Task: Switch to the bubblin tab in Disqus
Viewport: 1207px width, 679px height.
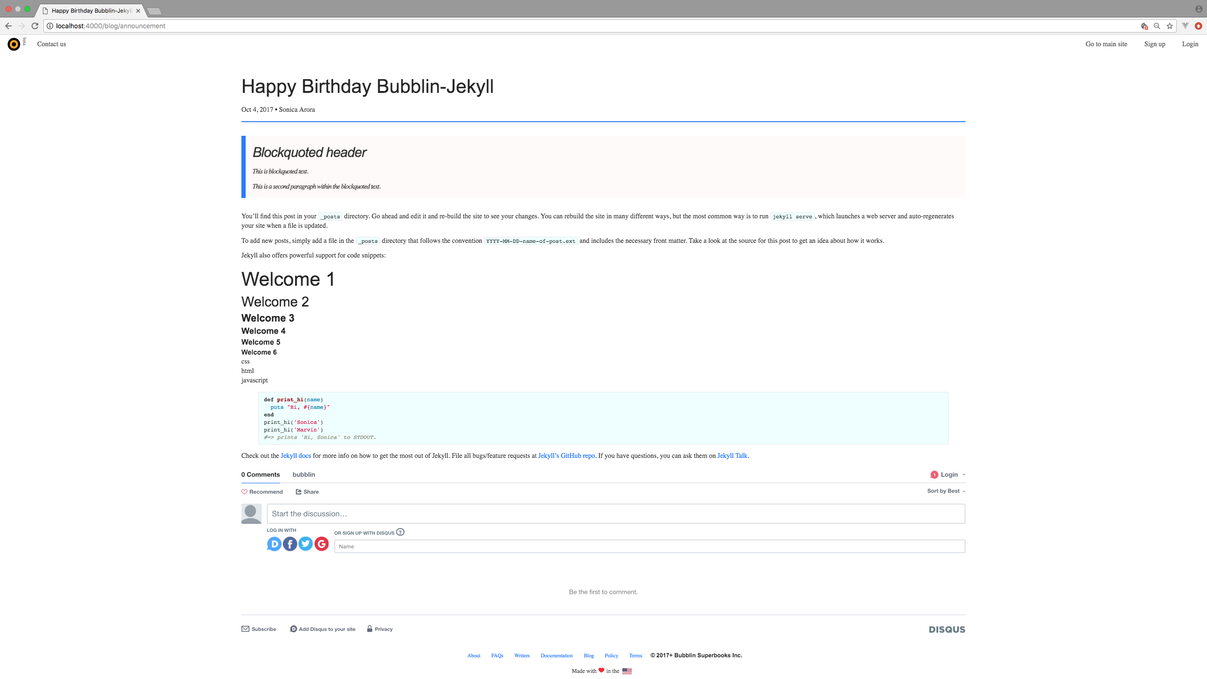Action: 304,474
